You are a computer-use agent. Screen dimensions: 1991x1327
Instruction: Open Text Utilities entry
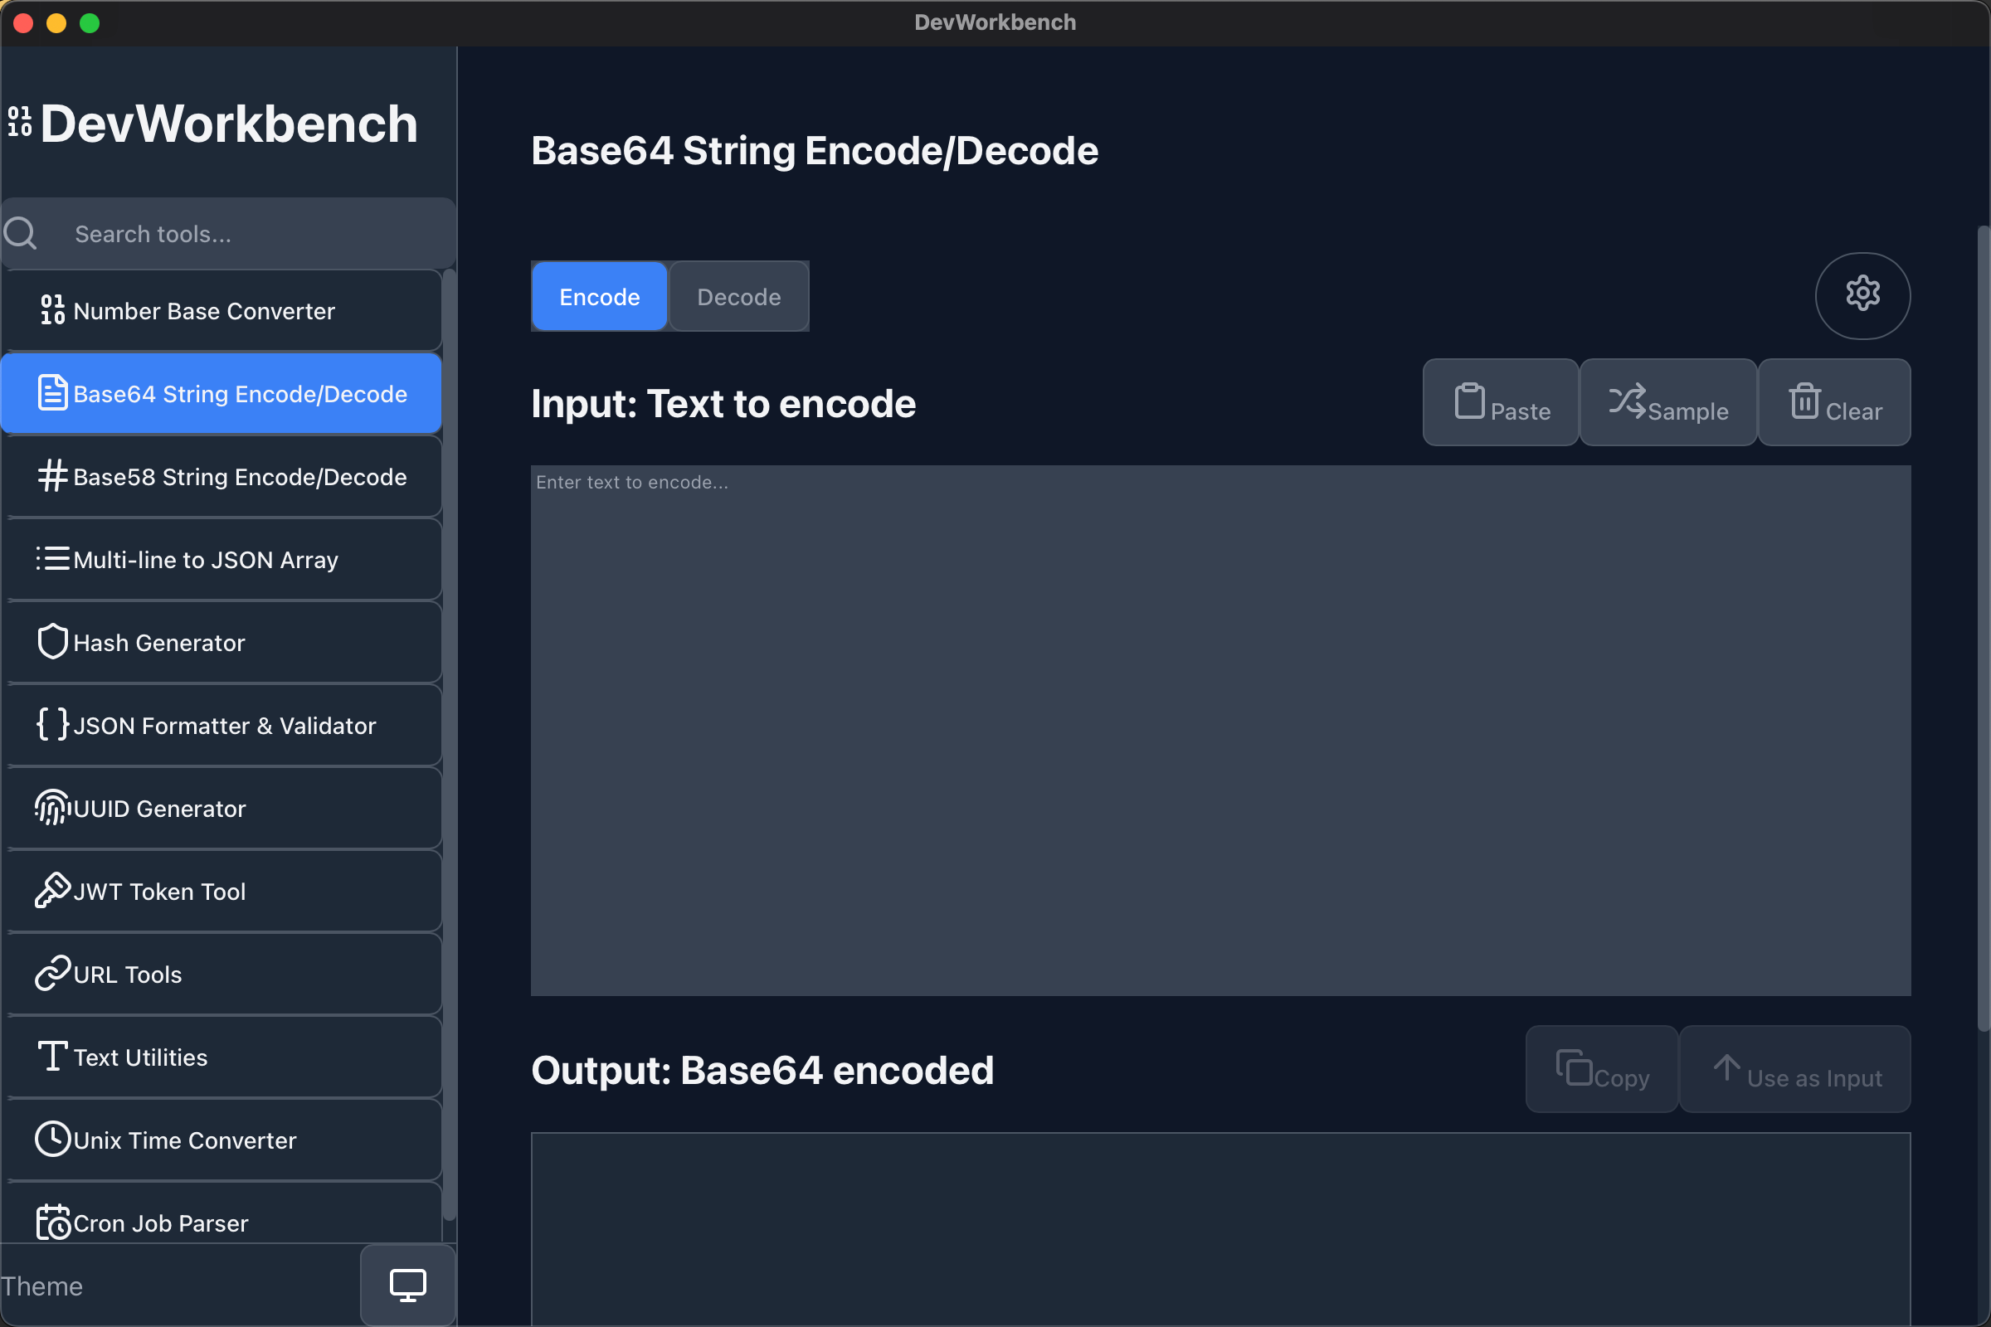tap(221, 1057)
